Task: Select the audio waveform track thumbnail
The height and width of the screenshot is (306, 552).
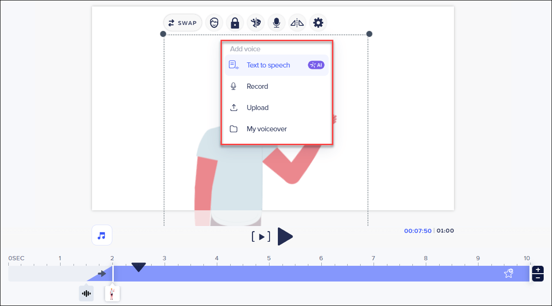Action: (86, 293)
